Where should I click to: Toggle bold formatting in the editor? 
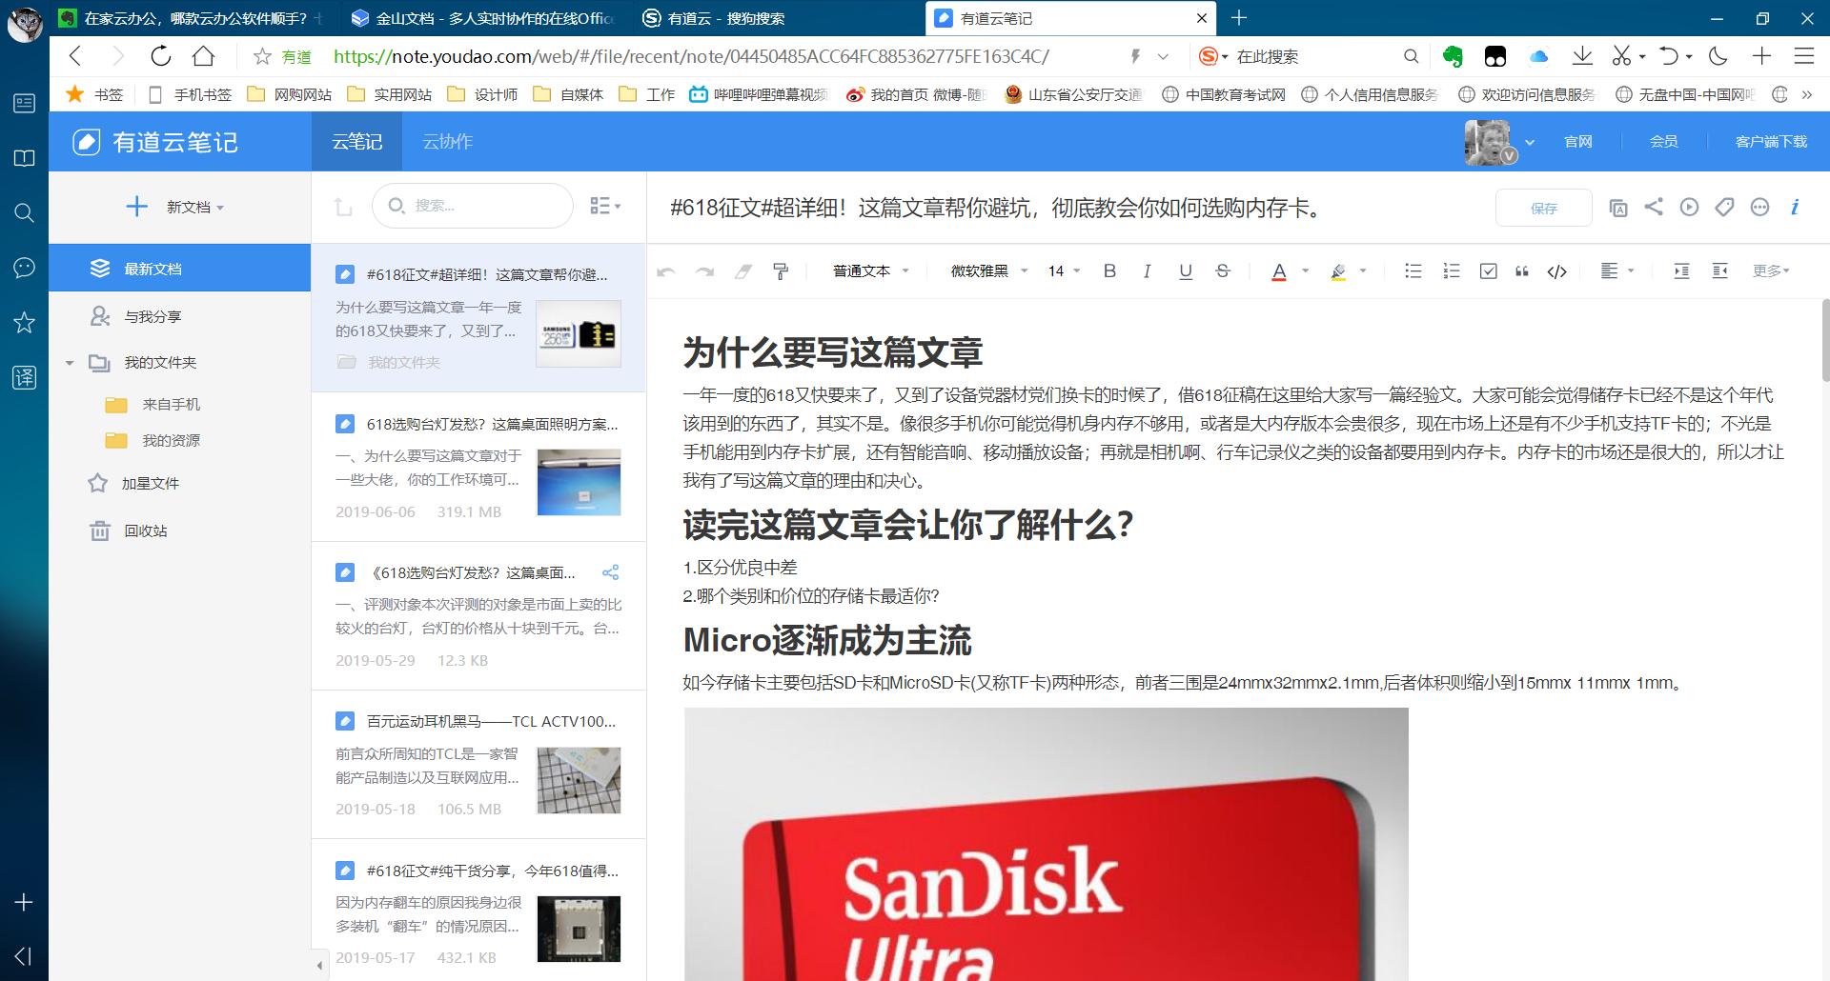point(1108,271)
